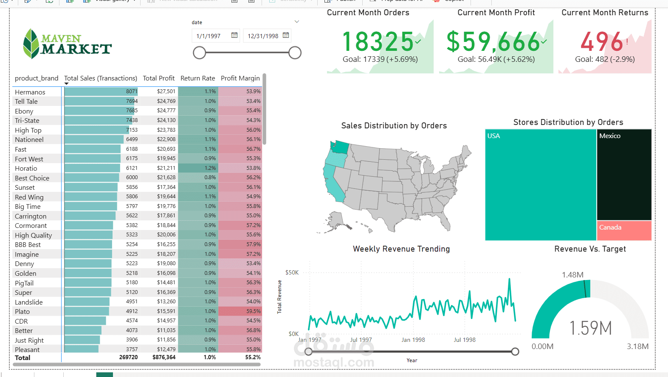This screenshot has width=668, height=377.
Task: Select the Tri-State brand row
Action: (137, 120)
